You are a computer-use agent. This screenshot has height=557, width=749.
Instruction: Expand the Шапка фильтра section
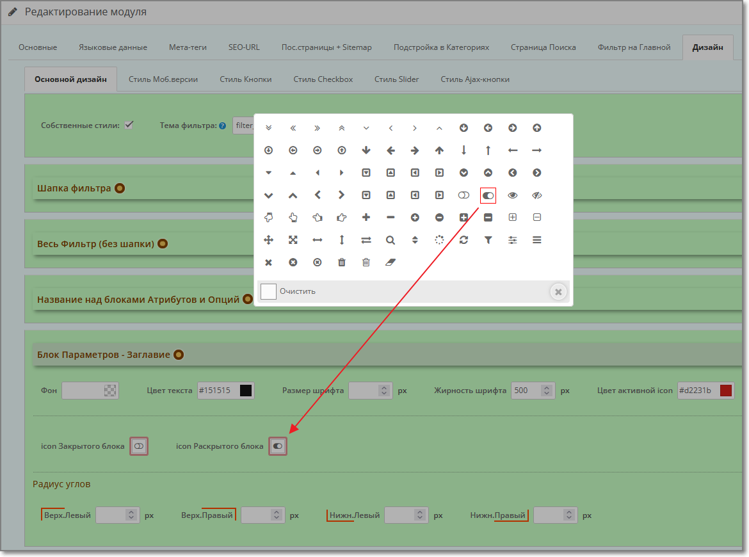[x=119, y=188]
